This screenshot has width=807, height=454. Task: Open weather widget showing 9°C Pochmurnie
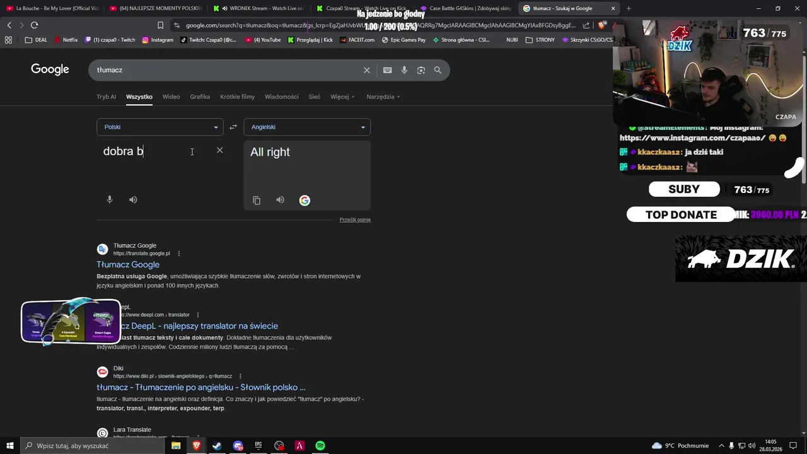coord(680,446)
